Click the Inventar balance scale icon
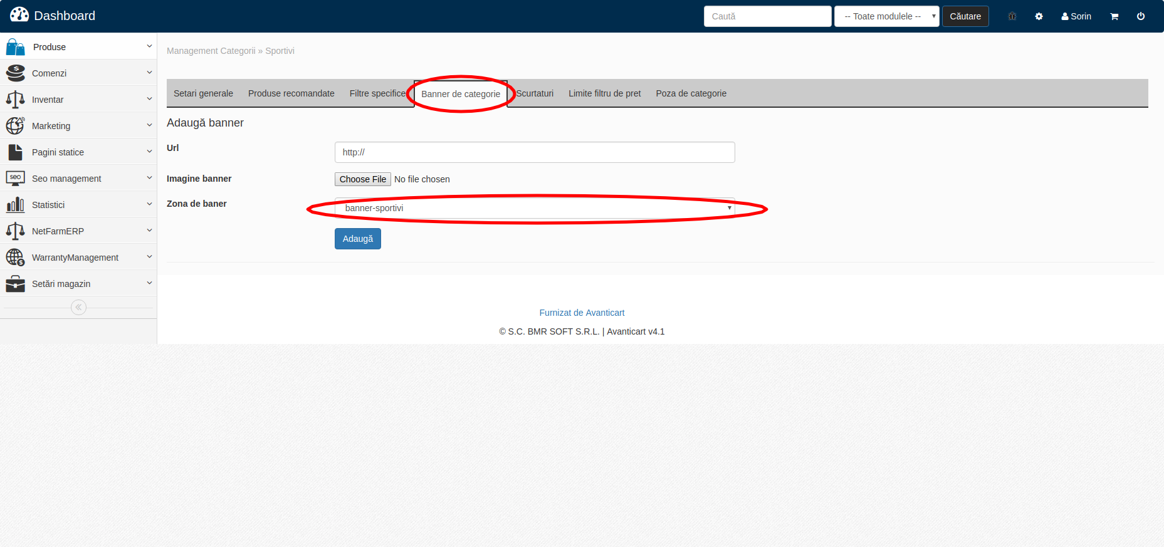This screenshot has height=547, width=1164. click(16, 100)
